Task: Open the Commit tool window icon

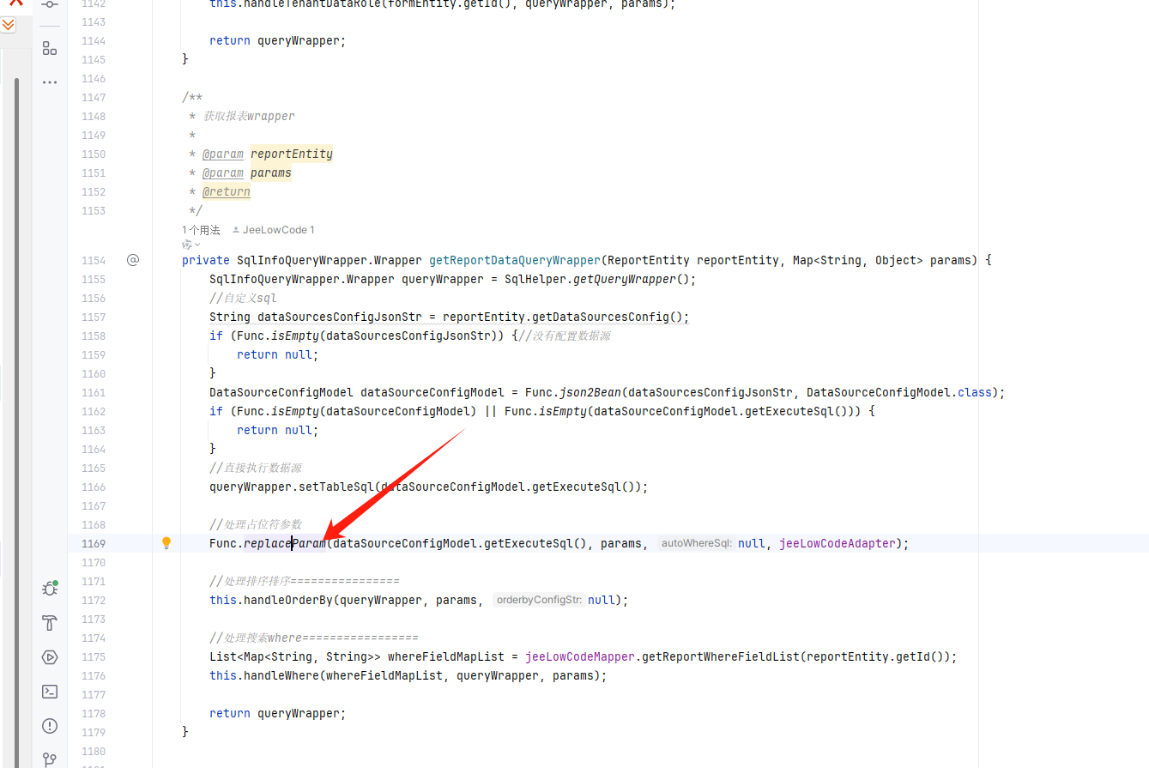Action: pos(50,5)
